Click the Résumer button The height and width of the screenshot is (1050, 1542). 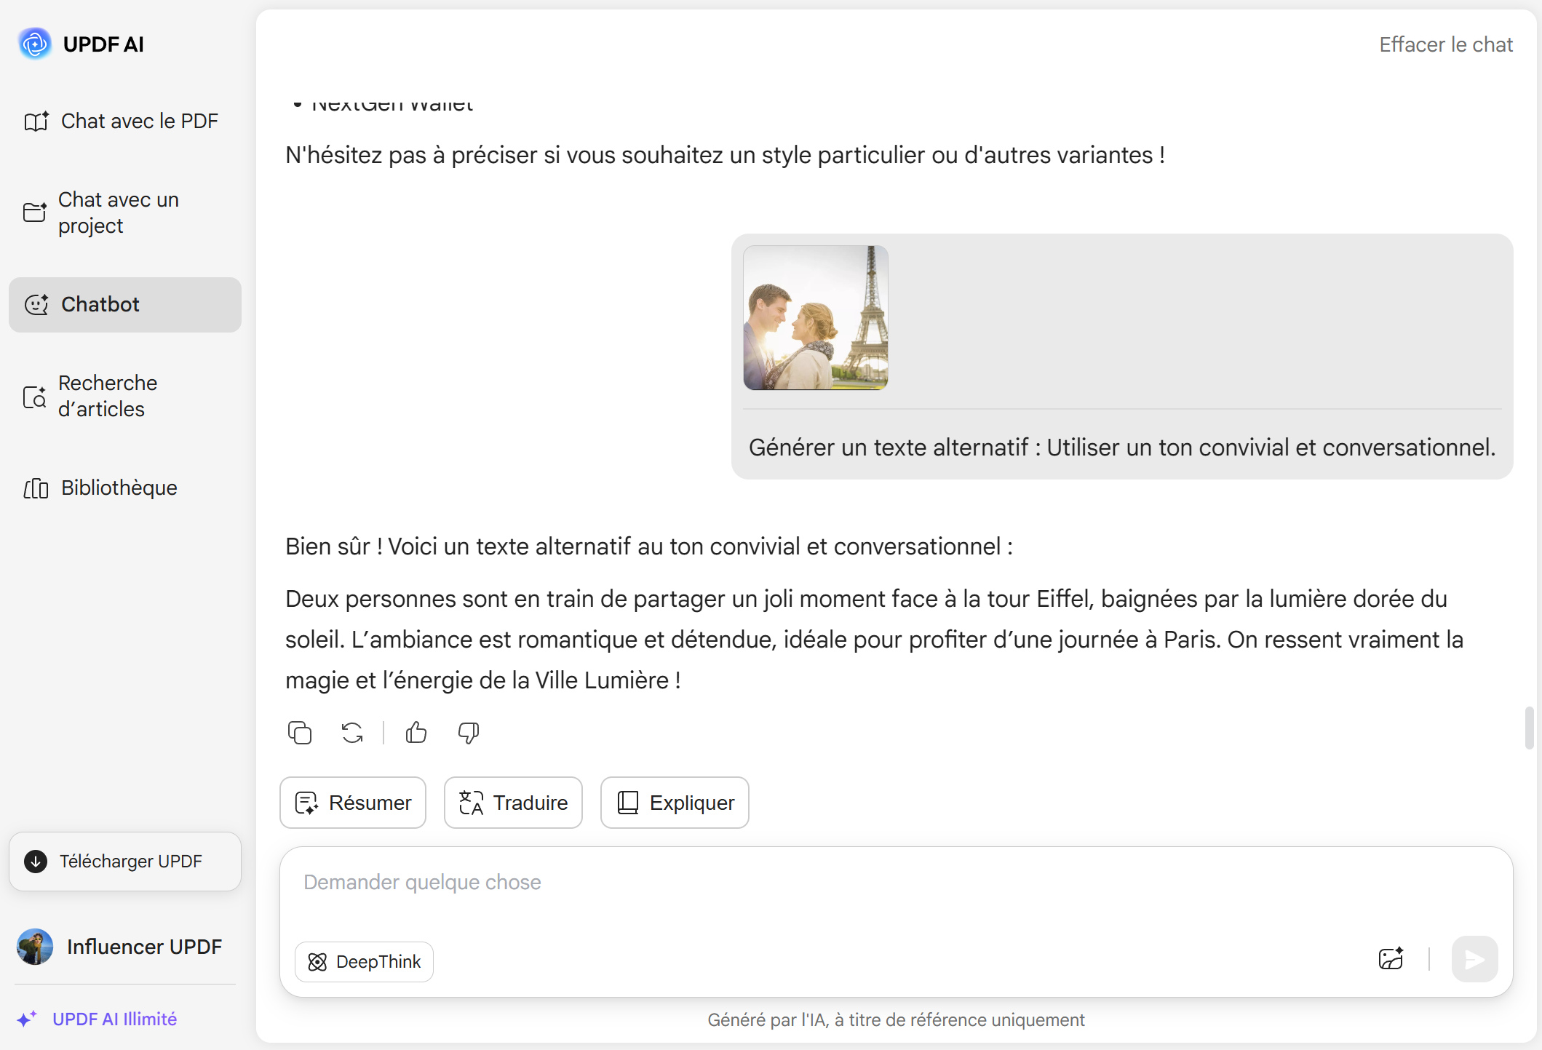pyautogui.click(x=353, y=803)
